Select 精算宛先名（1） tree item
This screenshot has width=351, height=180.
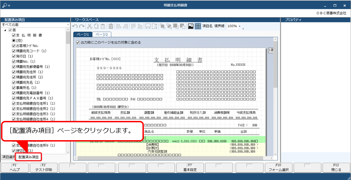[x=28, y=82]
